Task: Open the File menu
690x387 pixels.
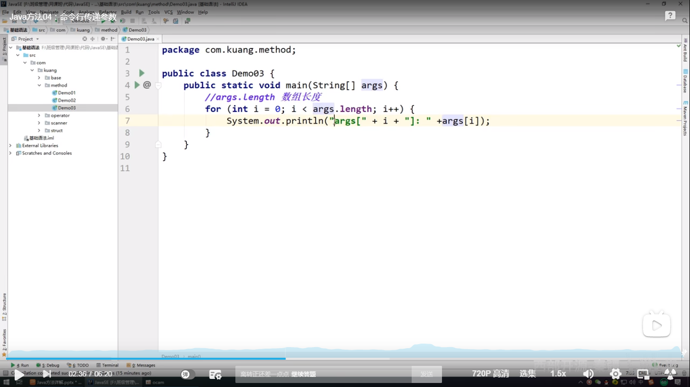Action: pos(6,12)
